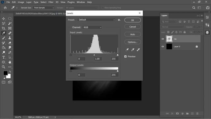Close the Levels dialog with X
The height and width of the screenshot is (119, 211).
pyautogui.click(x=140, y=13)
